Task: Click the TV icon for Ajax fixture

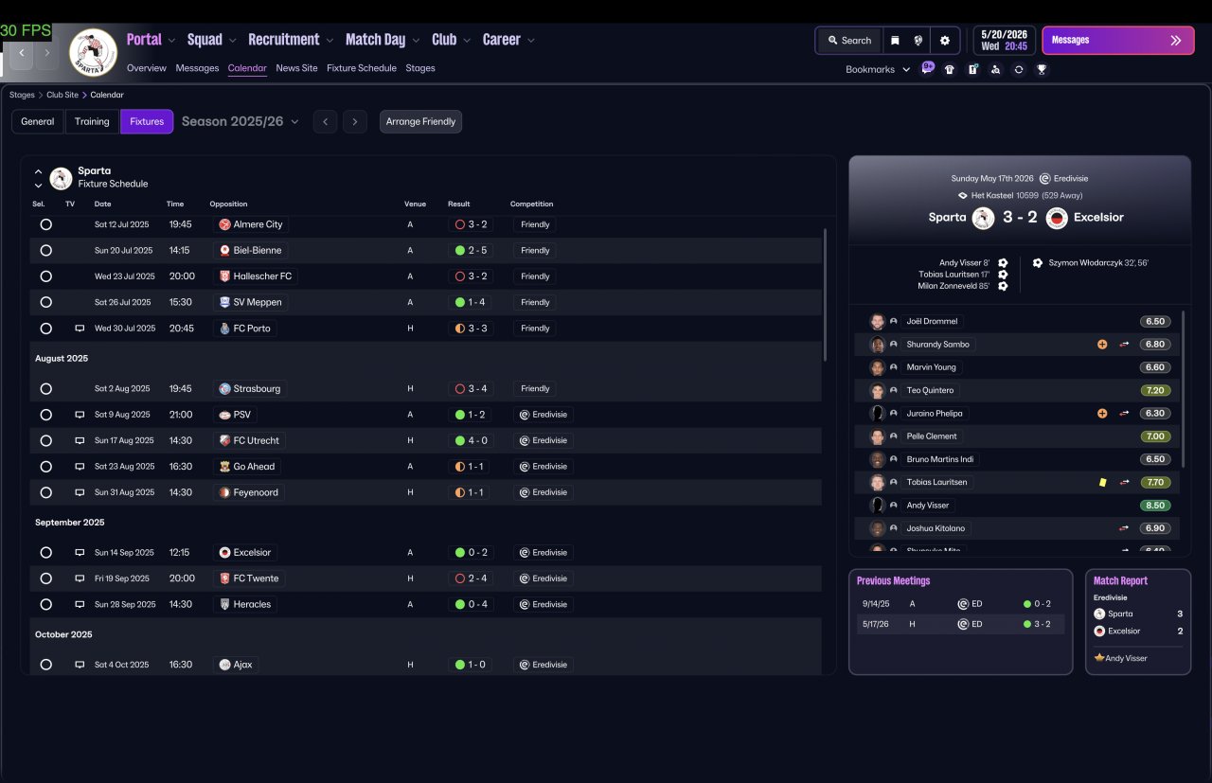Action: (x=80, y=665)
